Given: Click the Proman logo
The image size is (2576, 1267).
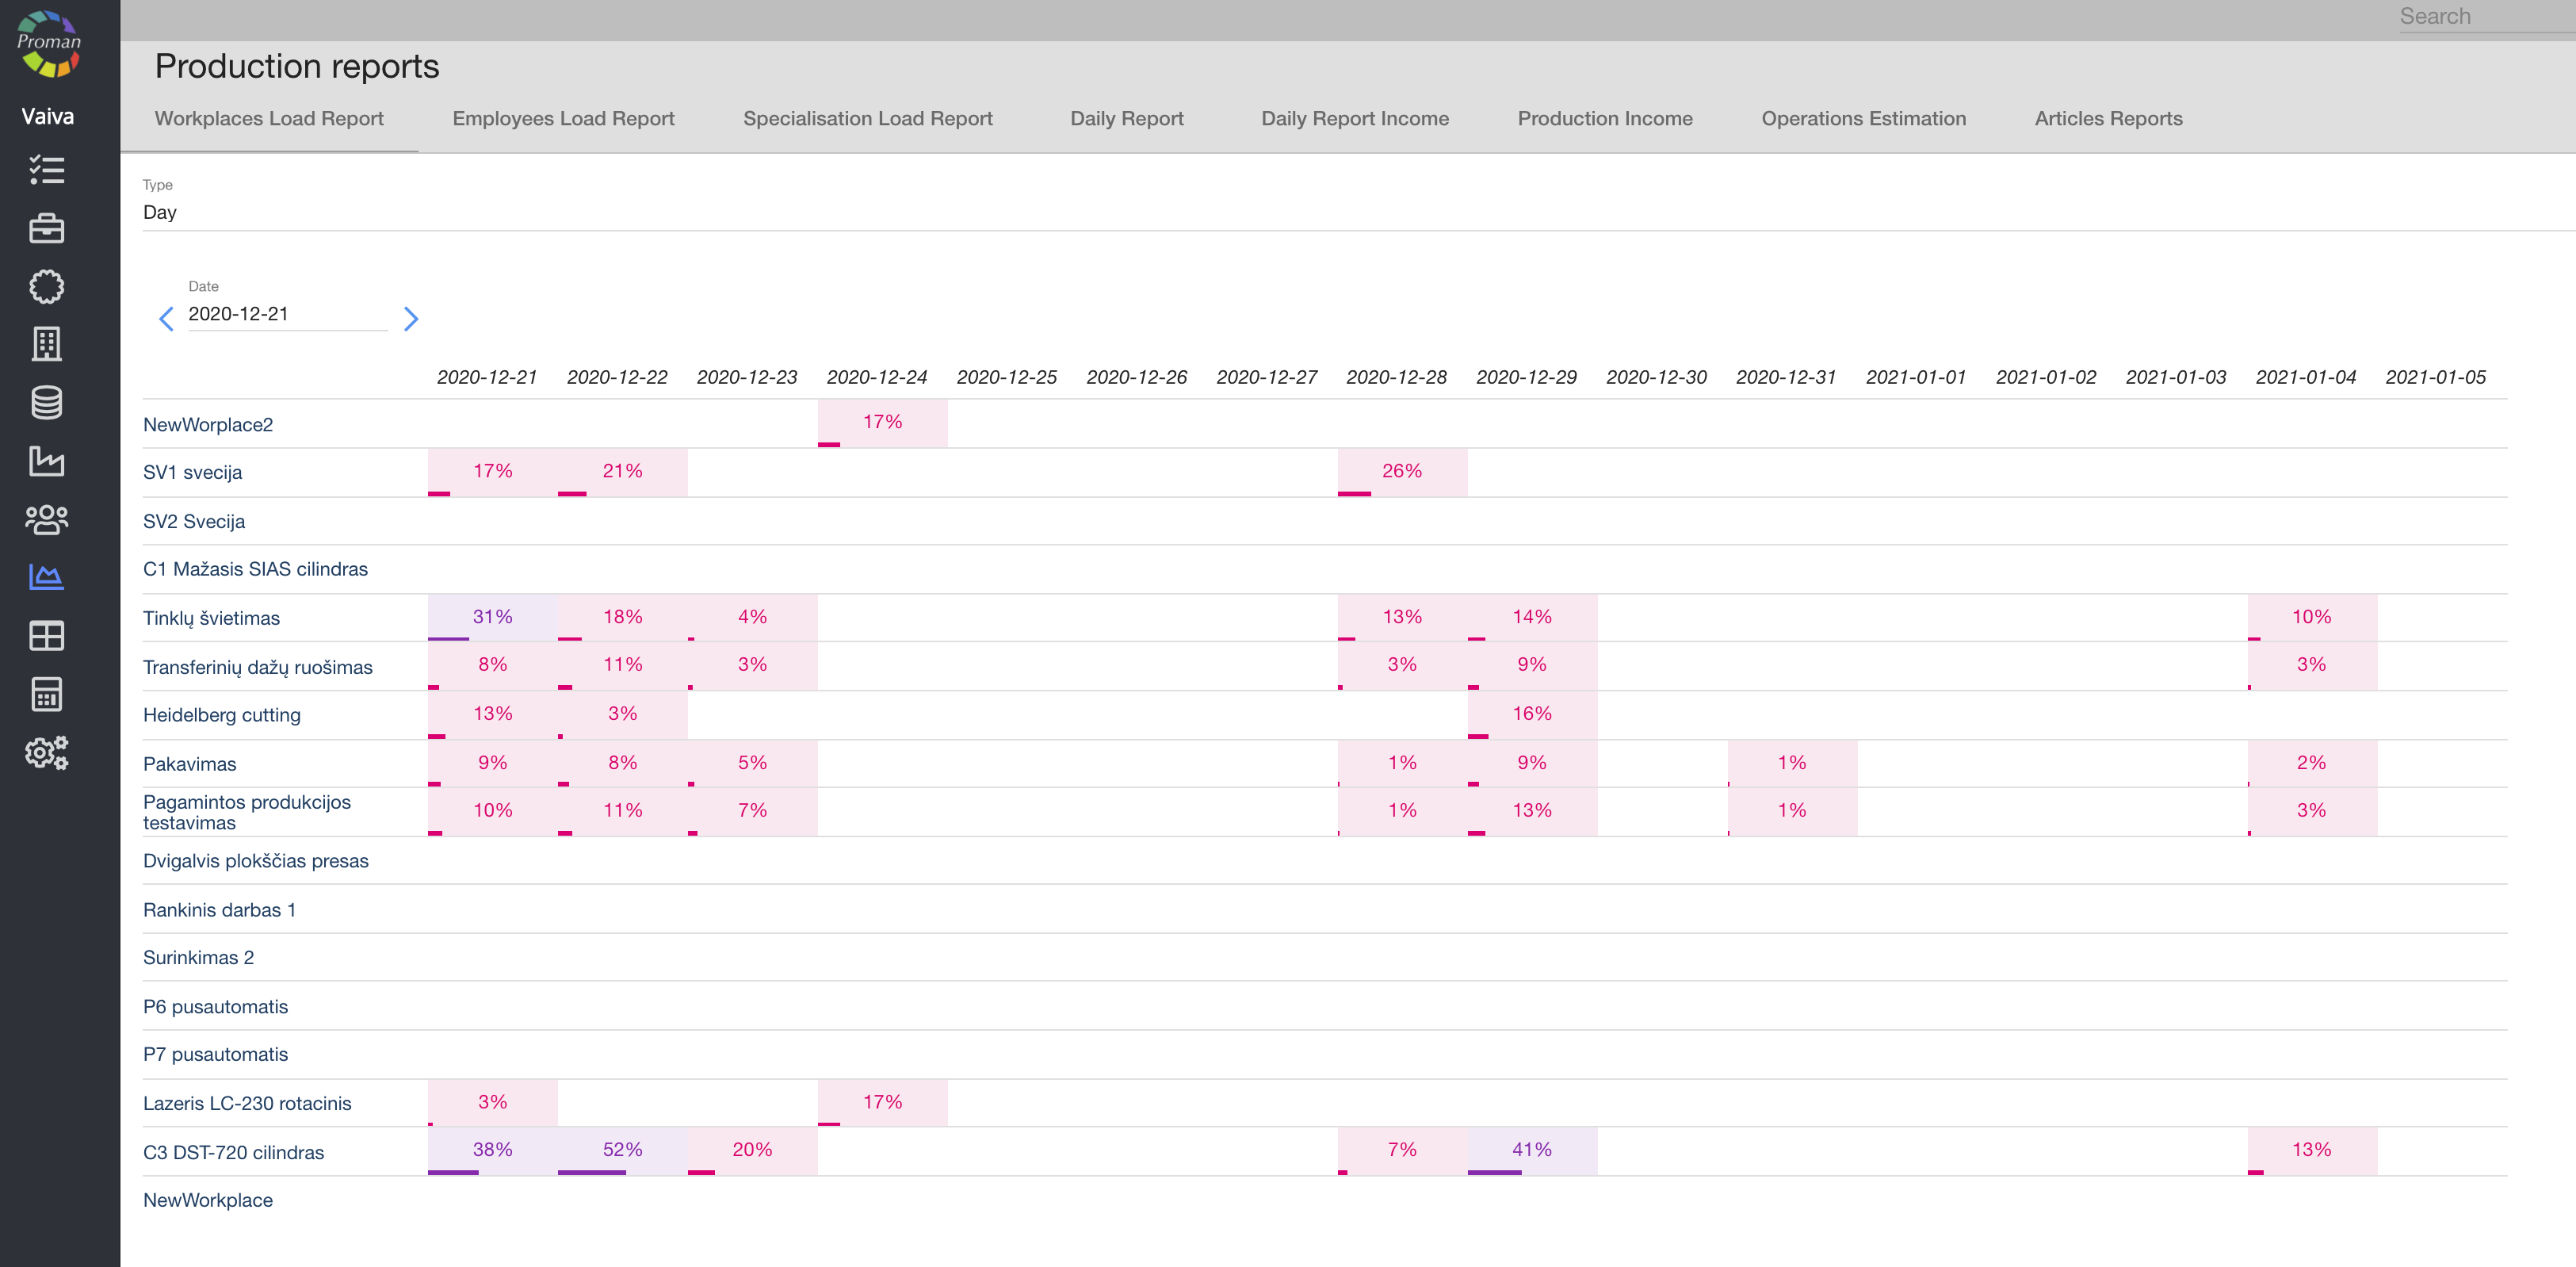Looking at the screenshot, I should [48, 44].
